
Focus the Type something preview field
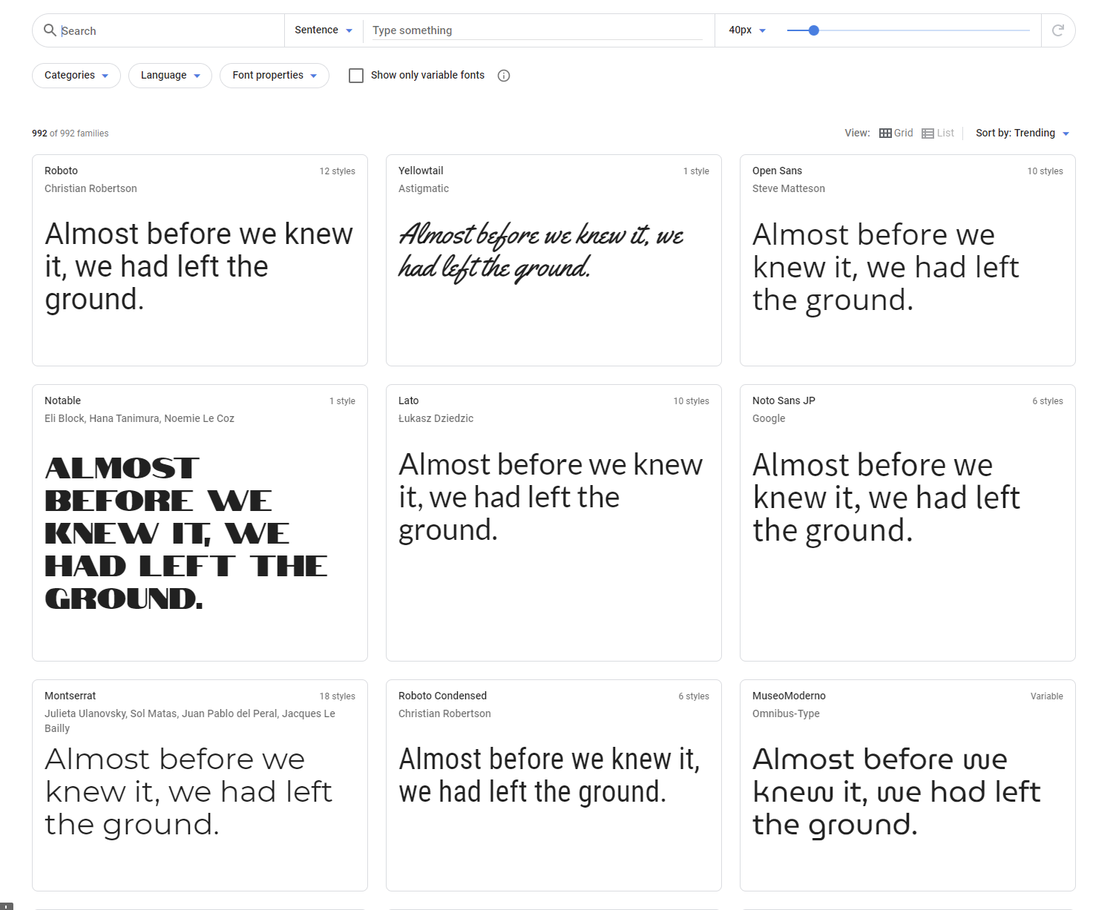coord(537,30)
